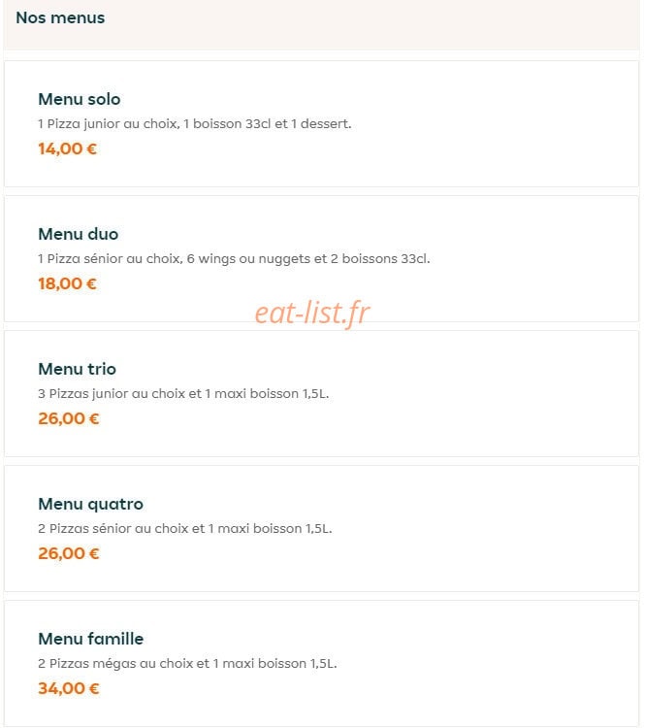
Task: Click the Nos menus section header
Action: [x=60, y=17]
